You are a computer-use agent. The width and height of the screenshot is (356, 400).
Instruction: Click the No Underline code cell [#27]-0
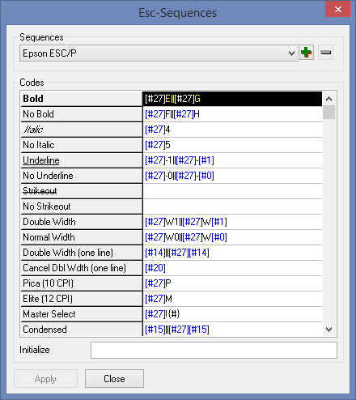click(x=232, y=176)
